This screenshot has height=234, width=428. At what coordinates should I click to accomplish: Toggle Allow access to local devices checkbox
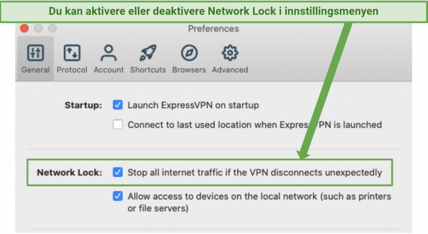click(x=117, y=196)
